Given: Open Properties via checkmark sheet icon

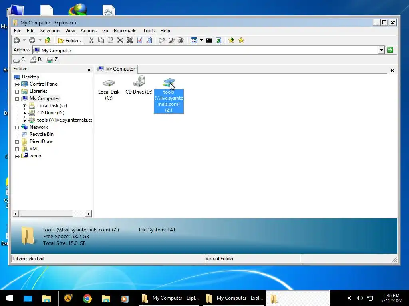Looking at the screenshot, I should tap(139, 40).
